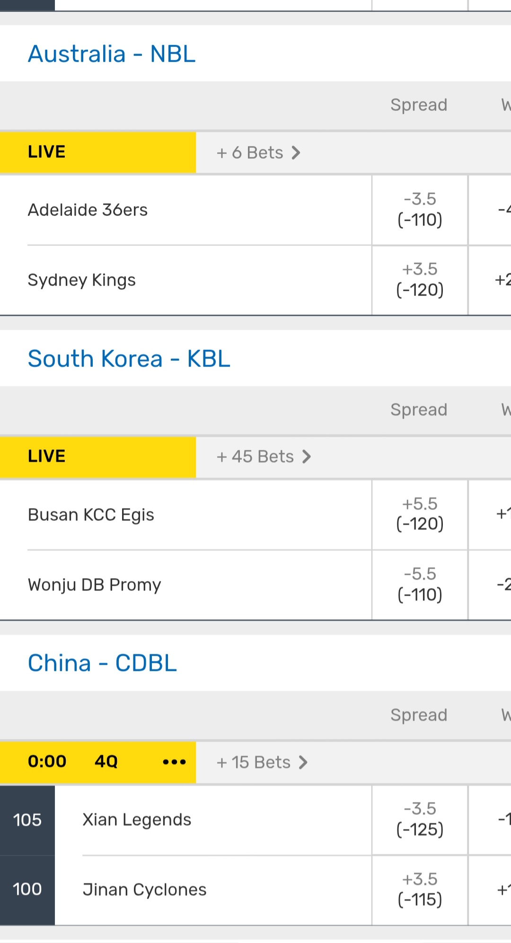This screenshot has height=943, width=511.
Task: Open the Wonju DB Promy team row
Action: (95, 585)
